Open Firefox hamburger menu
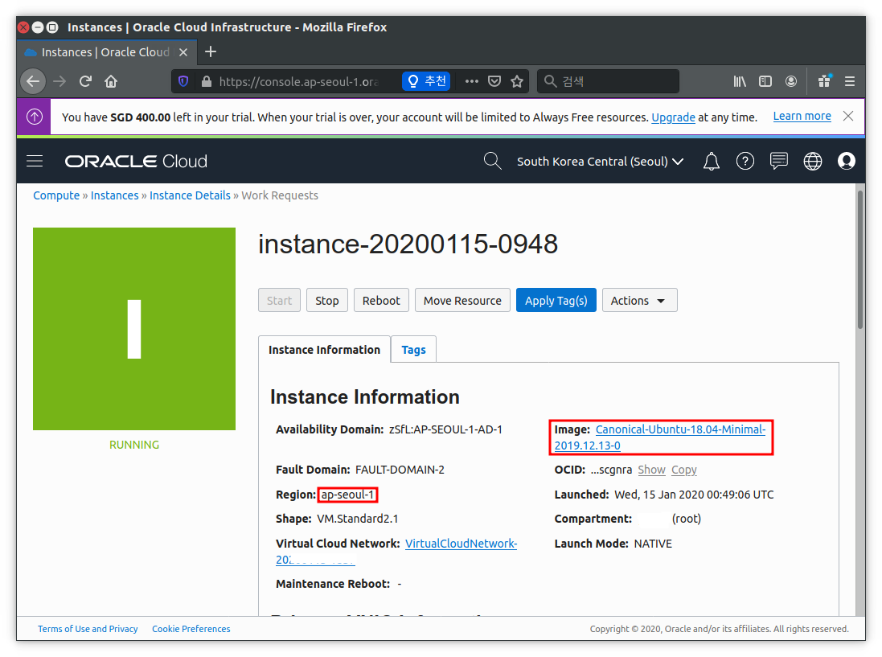The height and width of the screenshot is (657, 882). pyautogui.click(x=850, y=81)
